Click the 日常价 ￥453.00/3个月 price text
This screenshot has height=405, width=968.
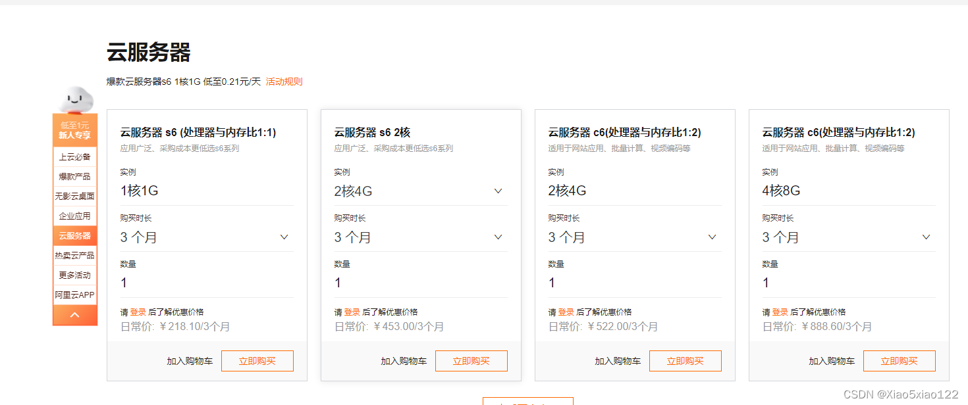tap(389, 326)
